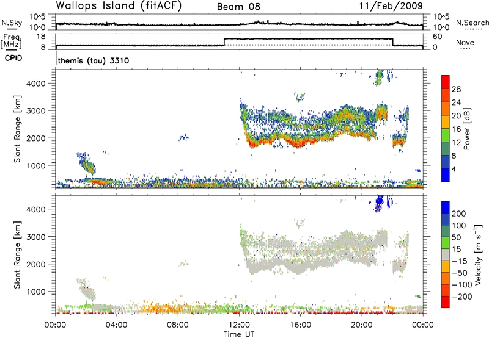489x338 pixels.
Task: Click the '2000' tick in the velocity panel
Action: tap(36, 264)
